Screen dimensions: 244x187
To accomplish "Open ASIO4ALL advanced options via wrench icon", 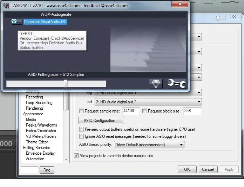I will [x=177, y=84].
